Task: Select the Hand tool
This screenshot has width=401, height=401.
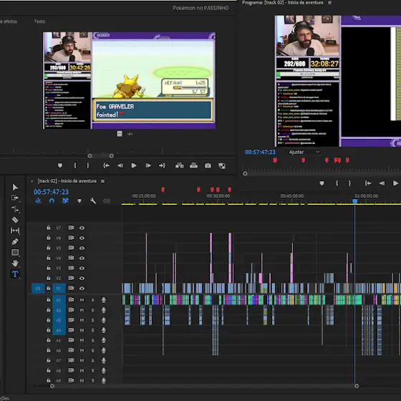Action: point(15,264)
